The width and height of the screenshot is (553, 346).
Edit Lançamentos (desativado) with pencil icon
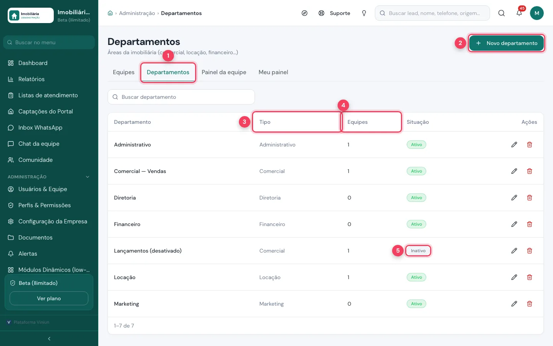tap(514, 251)
